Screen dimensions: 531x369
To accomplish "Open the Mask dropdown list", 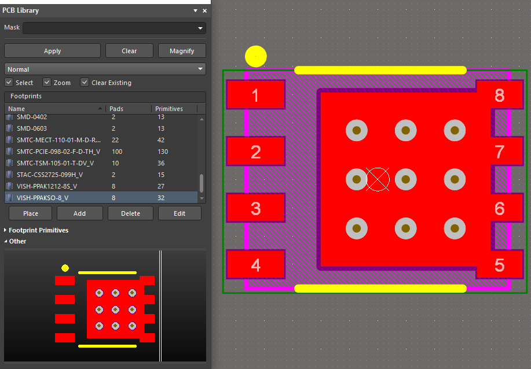I will click(x=200, y=28).
